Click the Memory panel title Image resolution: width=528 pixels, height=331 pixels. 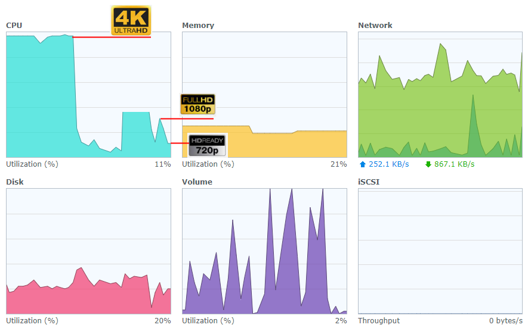click(198, 26)
